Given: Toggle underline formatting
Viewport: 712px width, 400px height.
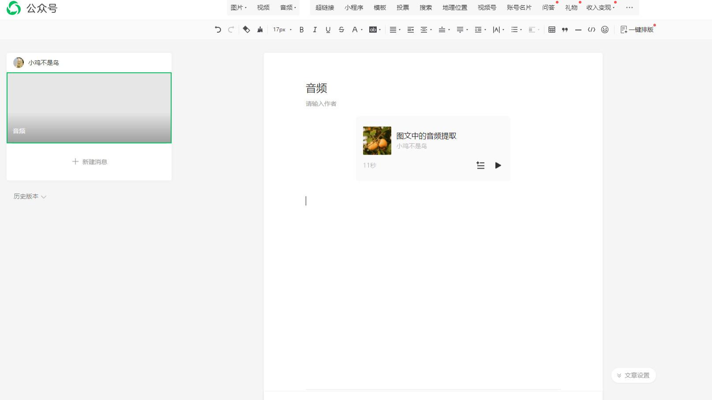Looking at the screenshot, I should pos(328,30).
